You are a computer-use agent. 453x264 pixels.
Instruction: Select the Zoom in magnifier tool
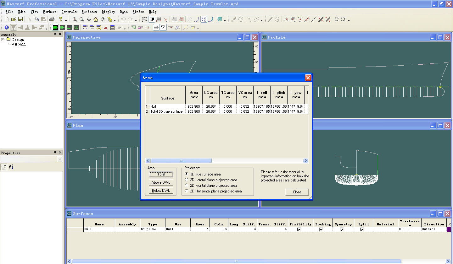coord(75,19)
